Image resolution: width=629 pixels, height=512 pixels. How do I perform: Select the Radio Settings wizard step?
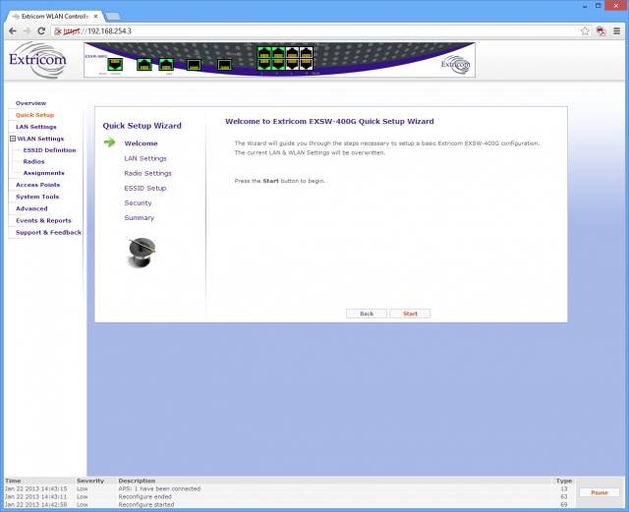pos(147,173)
